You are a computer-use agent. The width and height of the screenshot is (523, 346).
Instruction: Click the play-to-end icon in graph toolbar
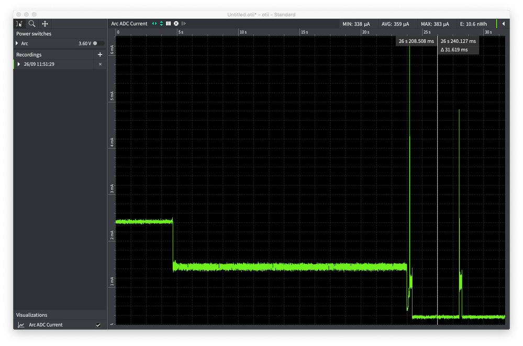tap(184, 24)
